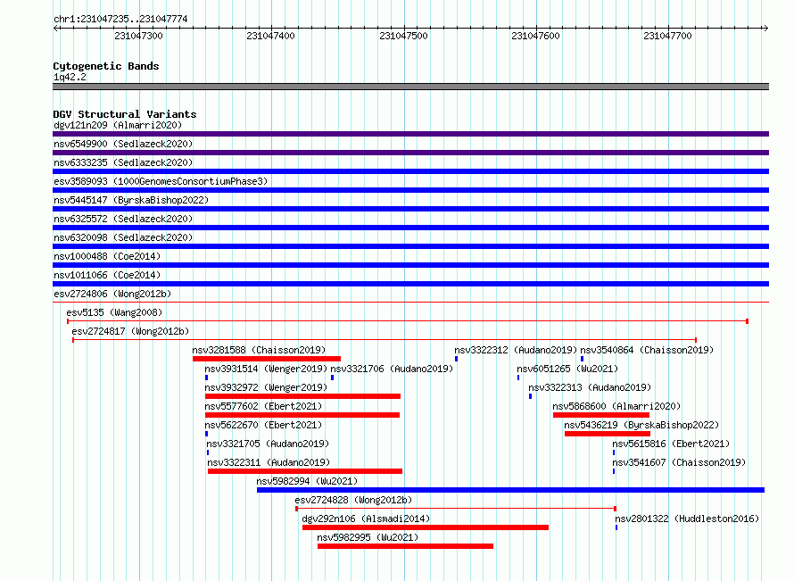Click the blue bar under nsv6333235
The image size is (794, 581).
[x=410, y=171]
